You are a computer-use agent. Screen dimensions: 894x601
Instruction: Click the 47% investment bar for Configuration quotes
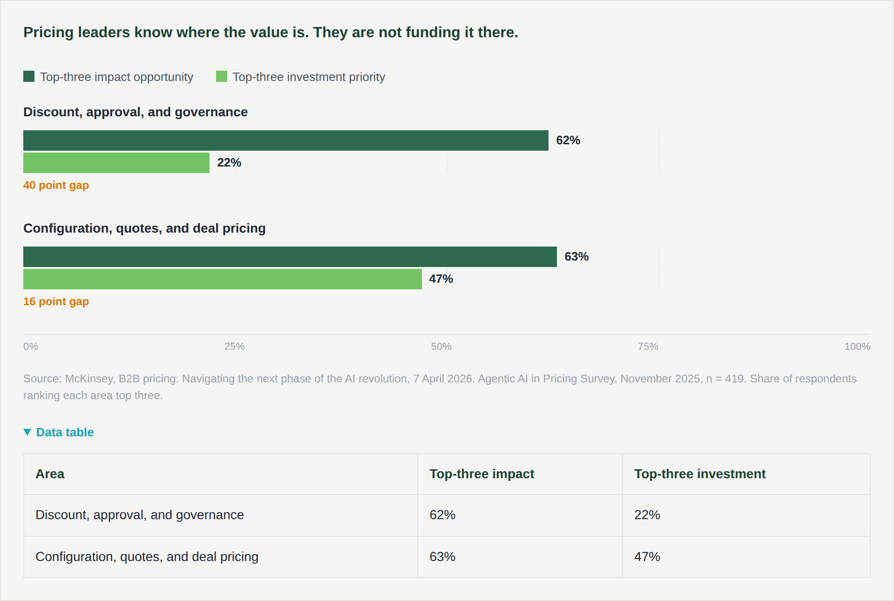click(x=223, y=279)
